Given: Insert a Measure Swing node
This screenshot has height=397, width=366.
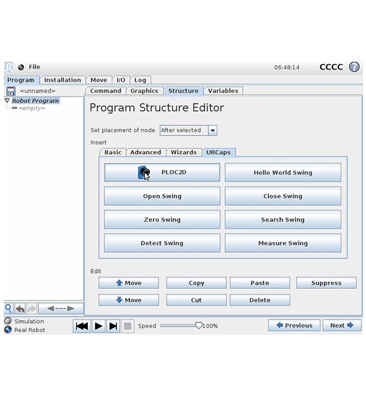Looking at the screenshot, I should point(283,243).
